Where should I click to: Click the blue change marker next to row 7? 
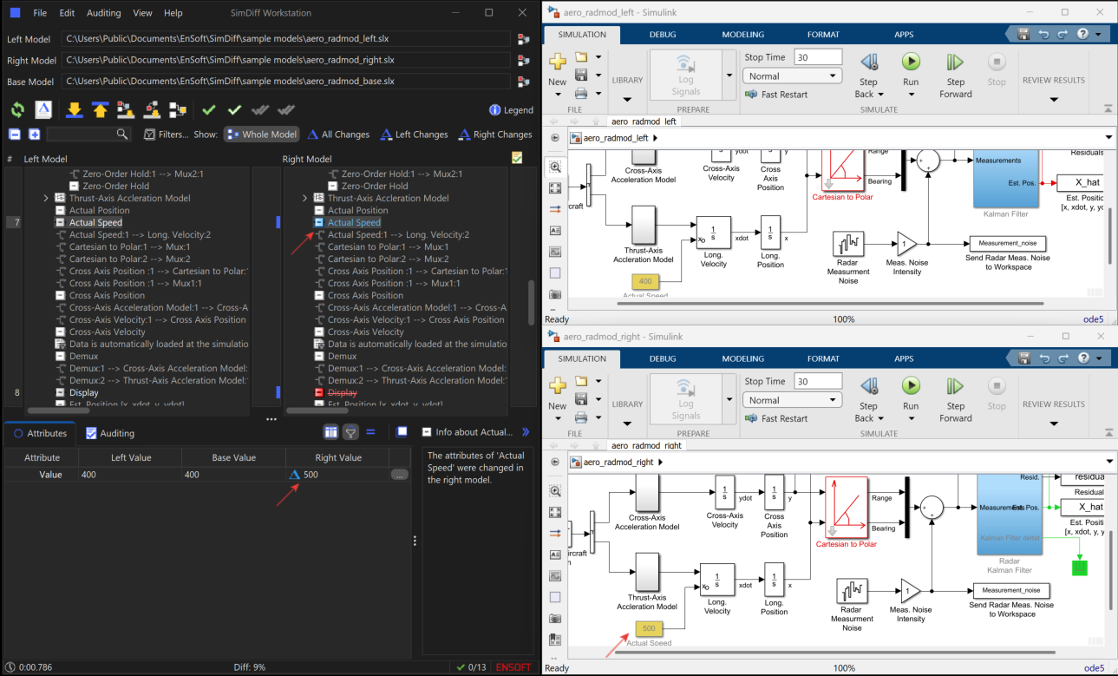tap(278, 222)
